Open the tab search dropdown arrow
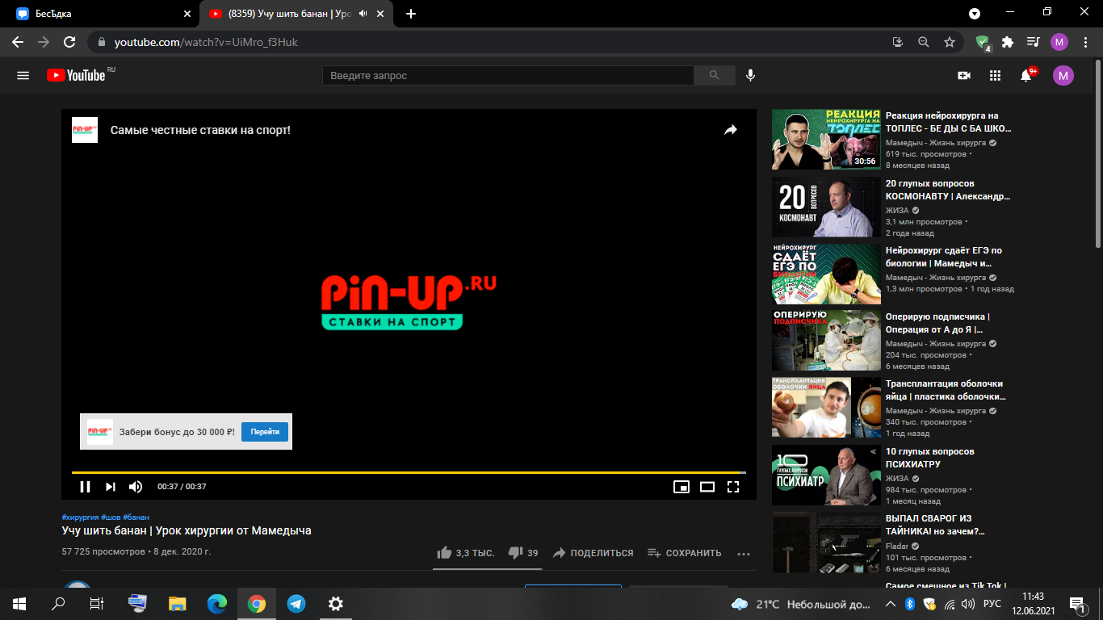 pos(975,14)
